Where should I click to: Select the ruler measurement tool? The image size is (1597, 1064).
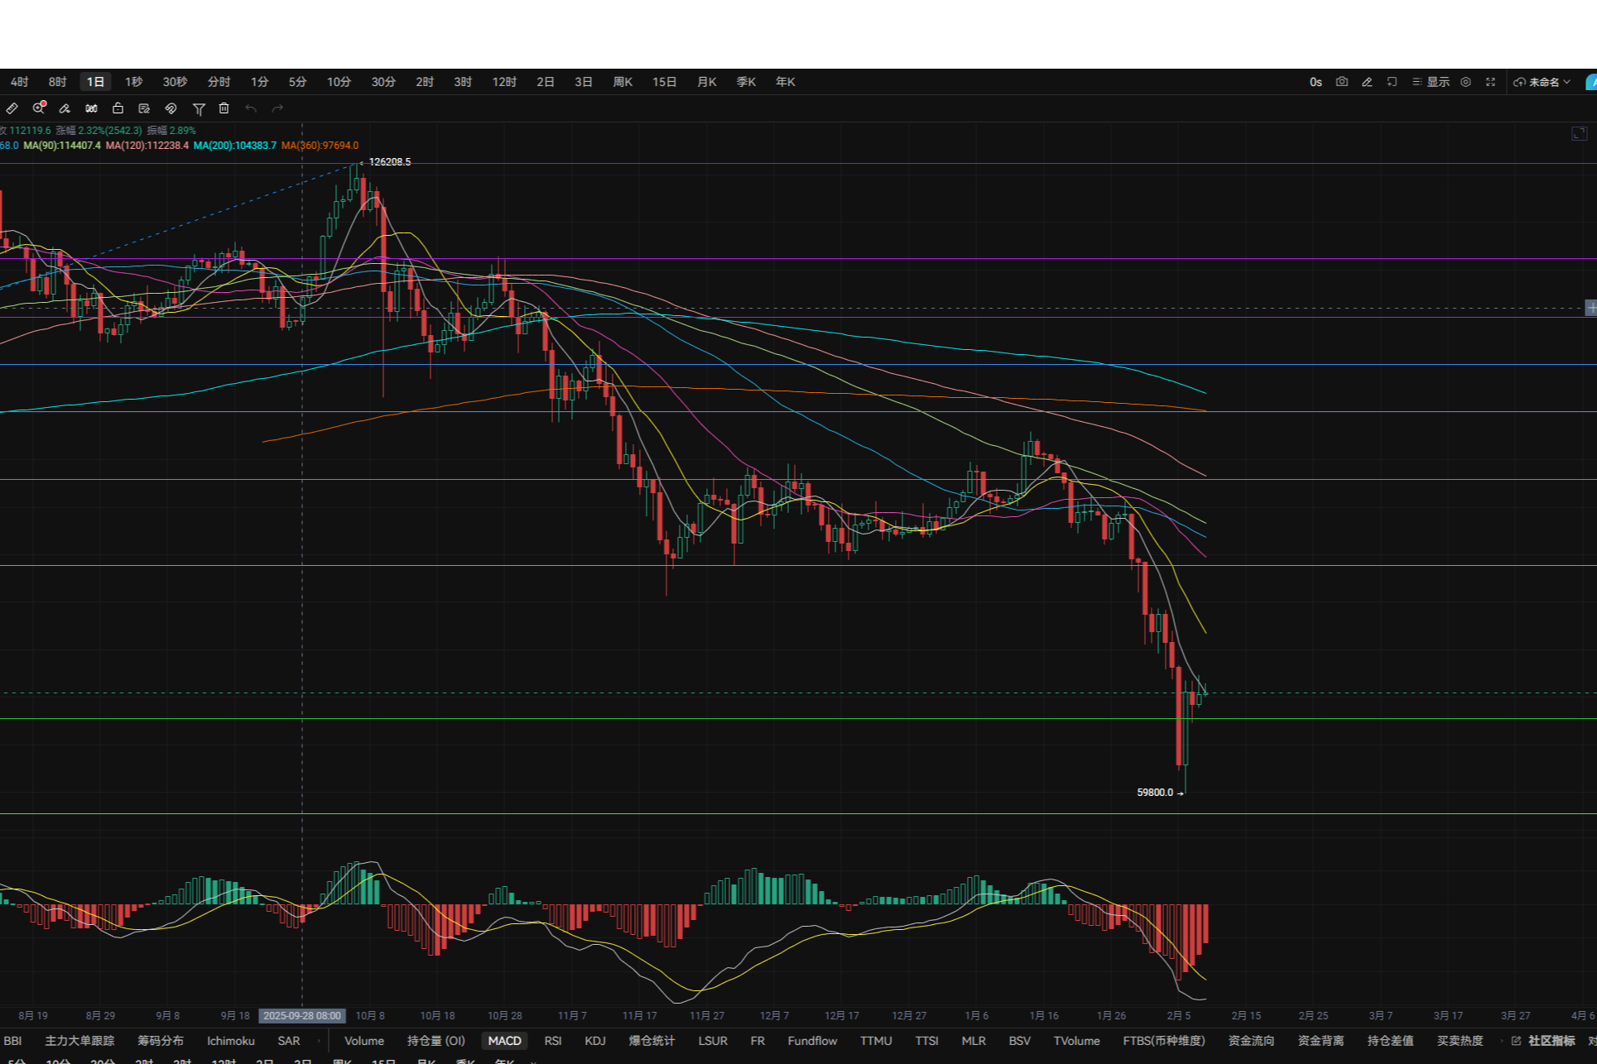tap(12, 108)
